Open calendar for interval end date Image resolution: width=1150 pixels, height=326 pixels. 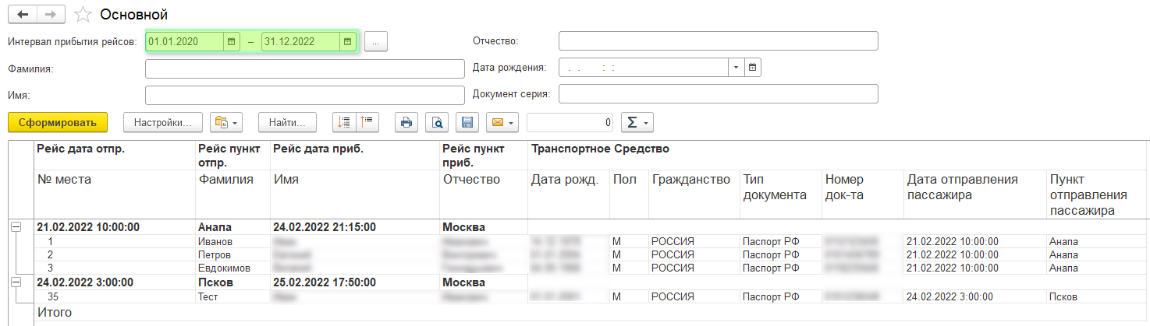pyautogui.click(x=348, y=42)
